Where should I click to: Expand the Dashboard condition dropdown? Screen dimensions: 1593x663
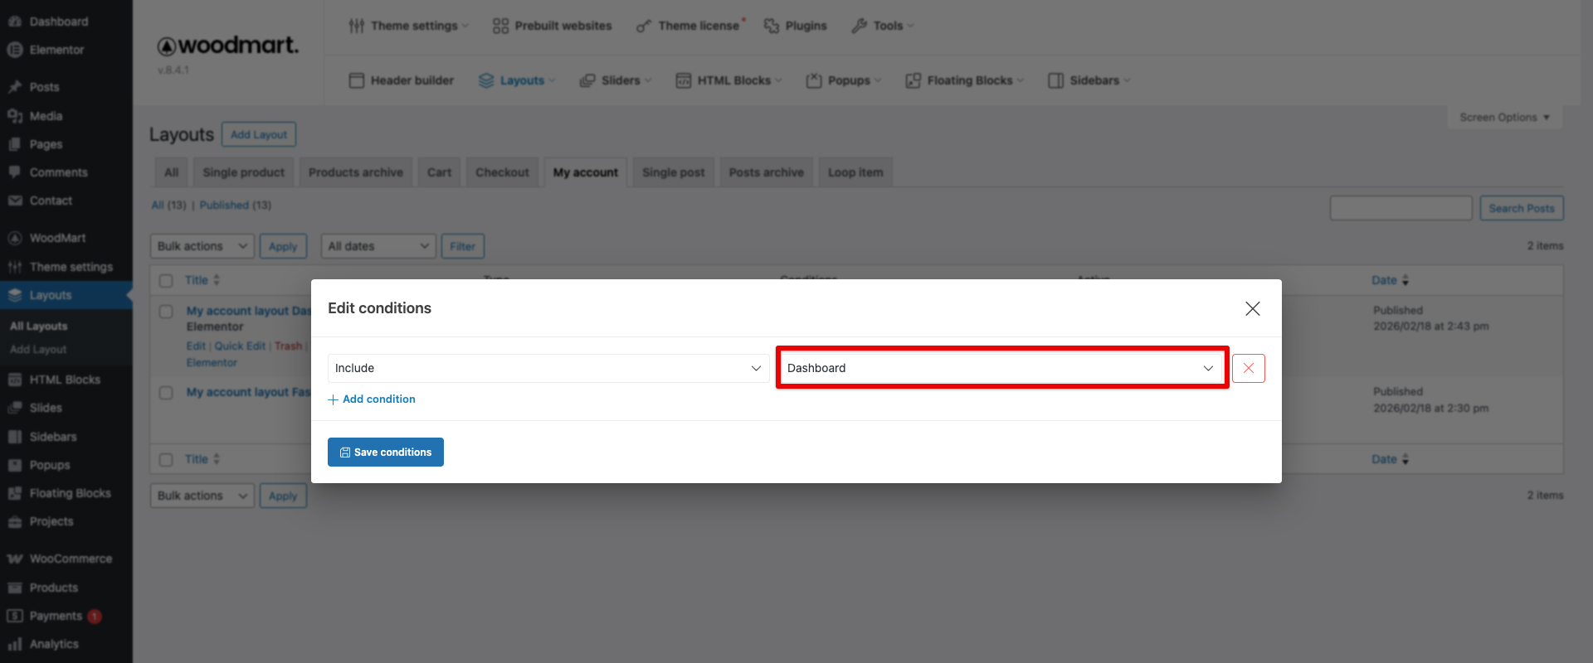(x=1001, y=368)
